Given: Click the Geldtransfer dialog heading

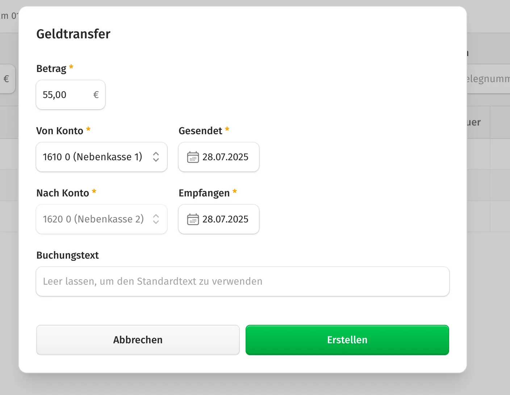Looking at the screenshot, I should [x=74, y=34].
